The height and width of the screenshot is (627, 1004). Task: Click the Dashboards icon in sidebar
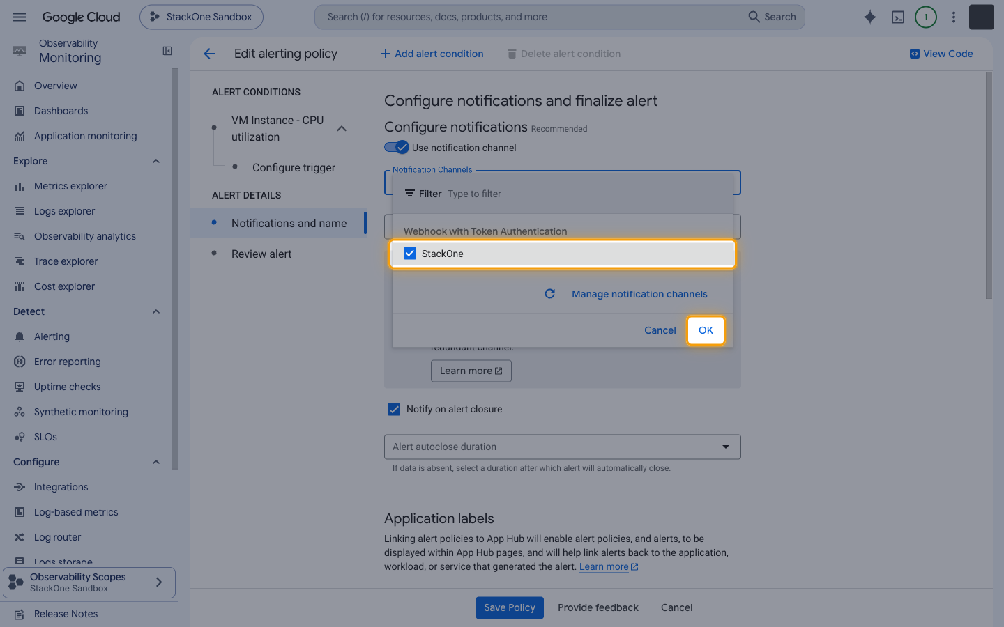coord(20,111)
